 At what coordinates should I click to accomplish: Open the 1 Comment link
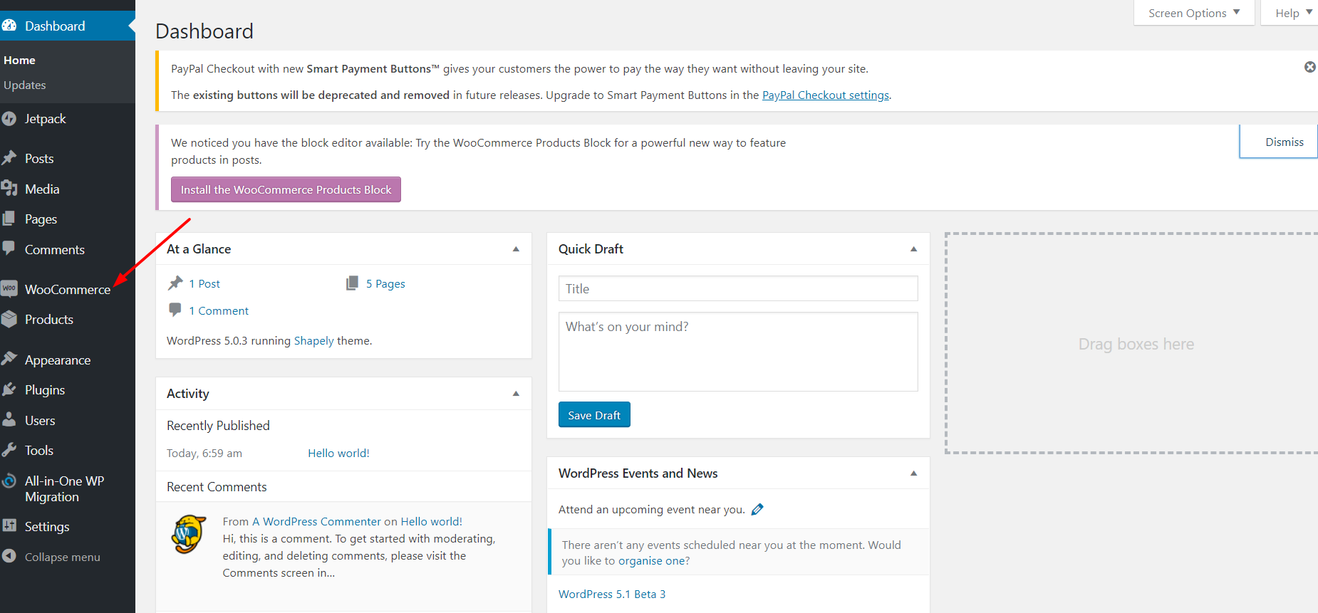click(x=219, y=310)
